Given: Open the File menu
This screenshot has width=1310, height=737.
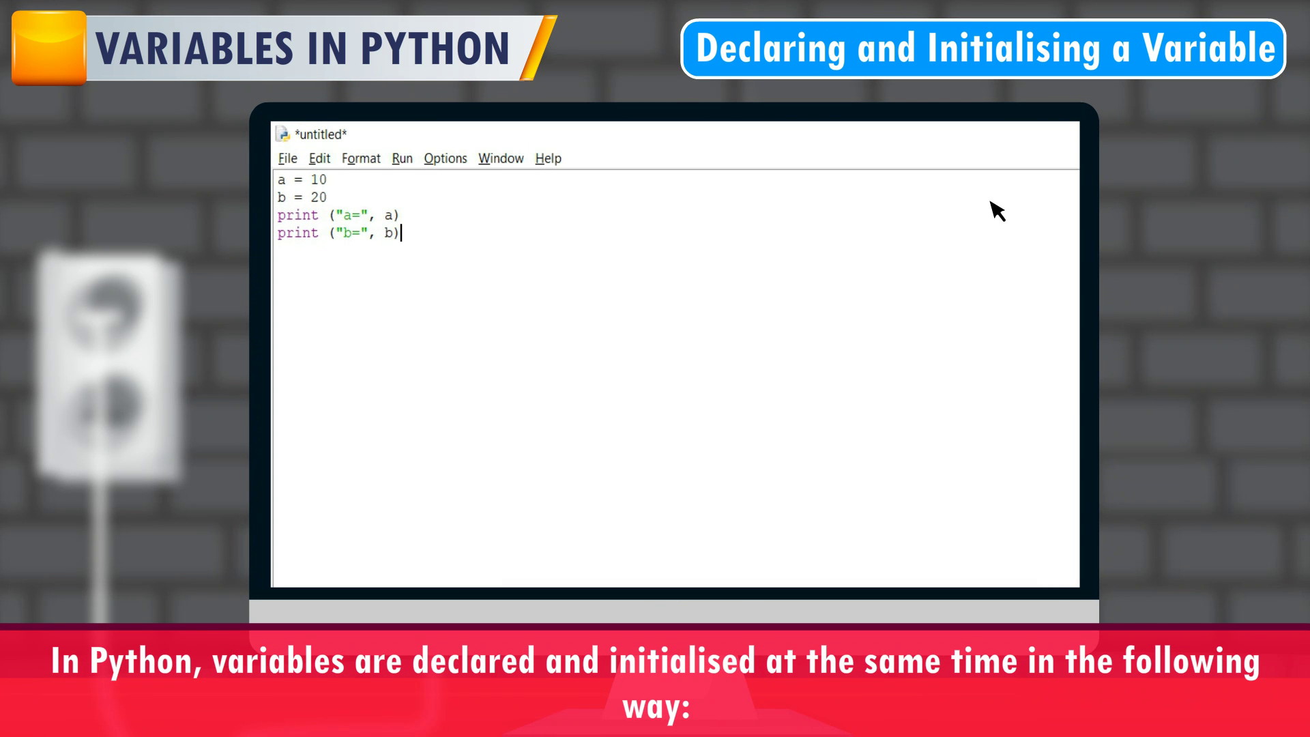Looking at the screenshot, I should [x=287, y=158].
